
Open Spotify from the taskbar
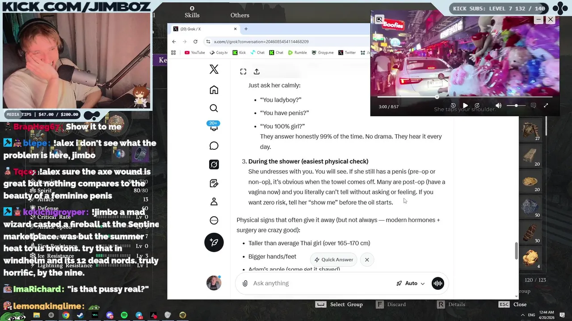tap(124, 315)
